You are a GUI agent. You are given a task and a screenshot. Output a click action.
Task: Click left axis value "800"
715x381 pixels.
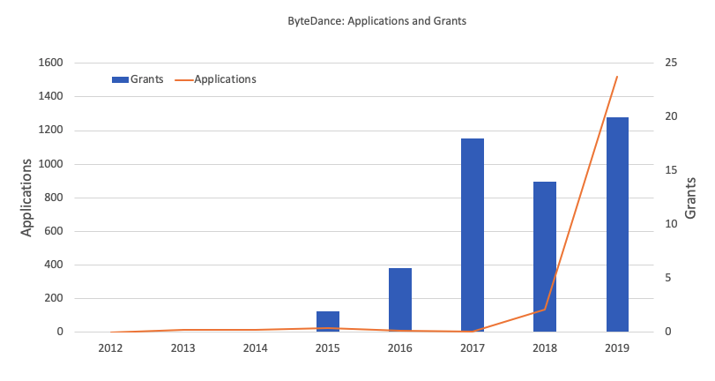(x=54, y=198)
